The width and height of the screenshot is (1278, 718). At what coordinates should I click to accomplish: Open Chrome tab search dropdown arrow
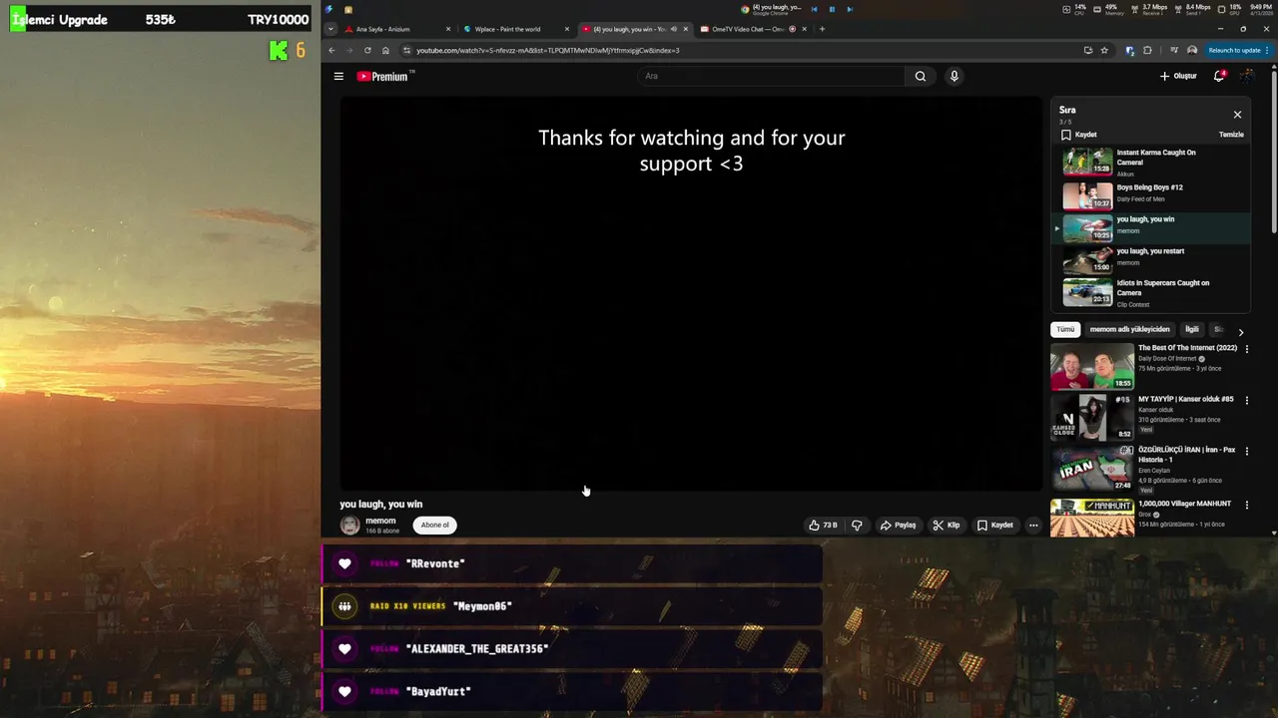pyautogui.click(x=330, y=29)
